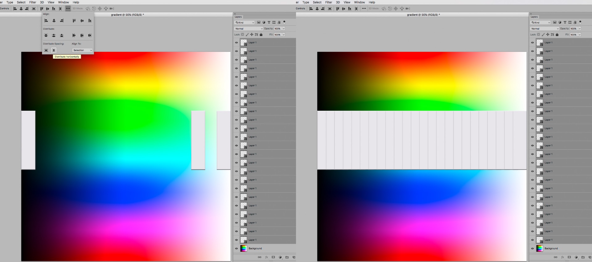Distribute right edges in the popup

pos(90,35)
